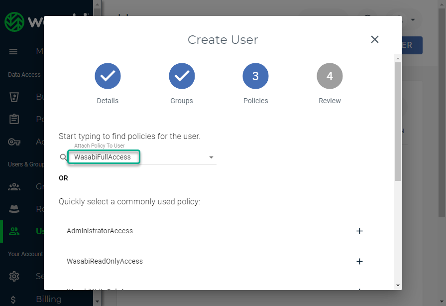Close the Create User dialog
This screenshot has height=306, width=446.
point(375,39)
